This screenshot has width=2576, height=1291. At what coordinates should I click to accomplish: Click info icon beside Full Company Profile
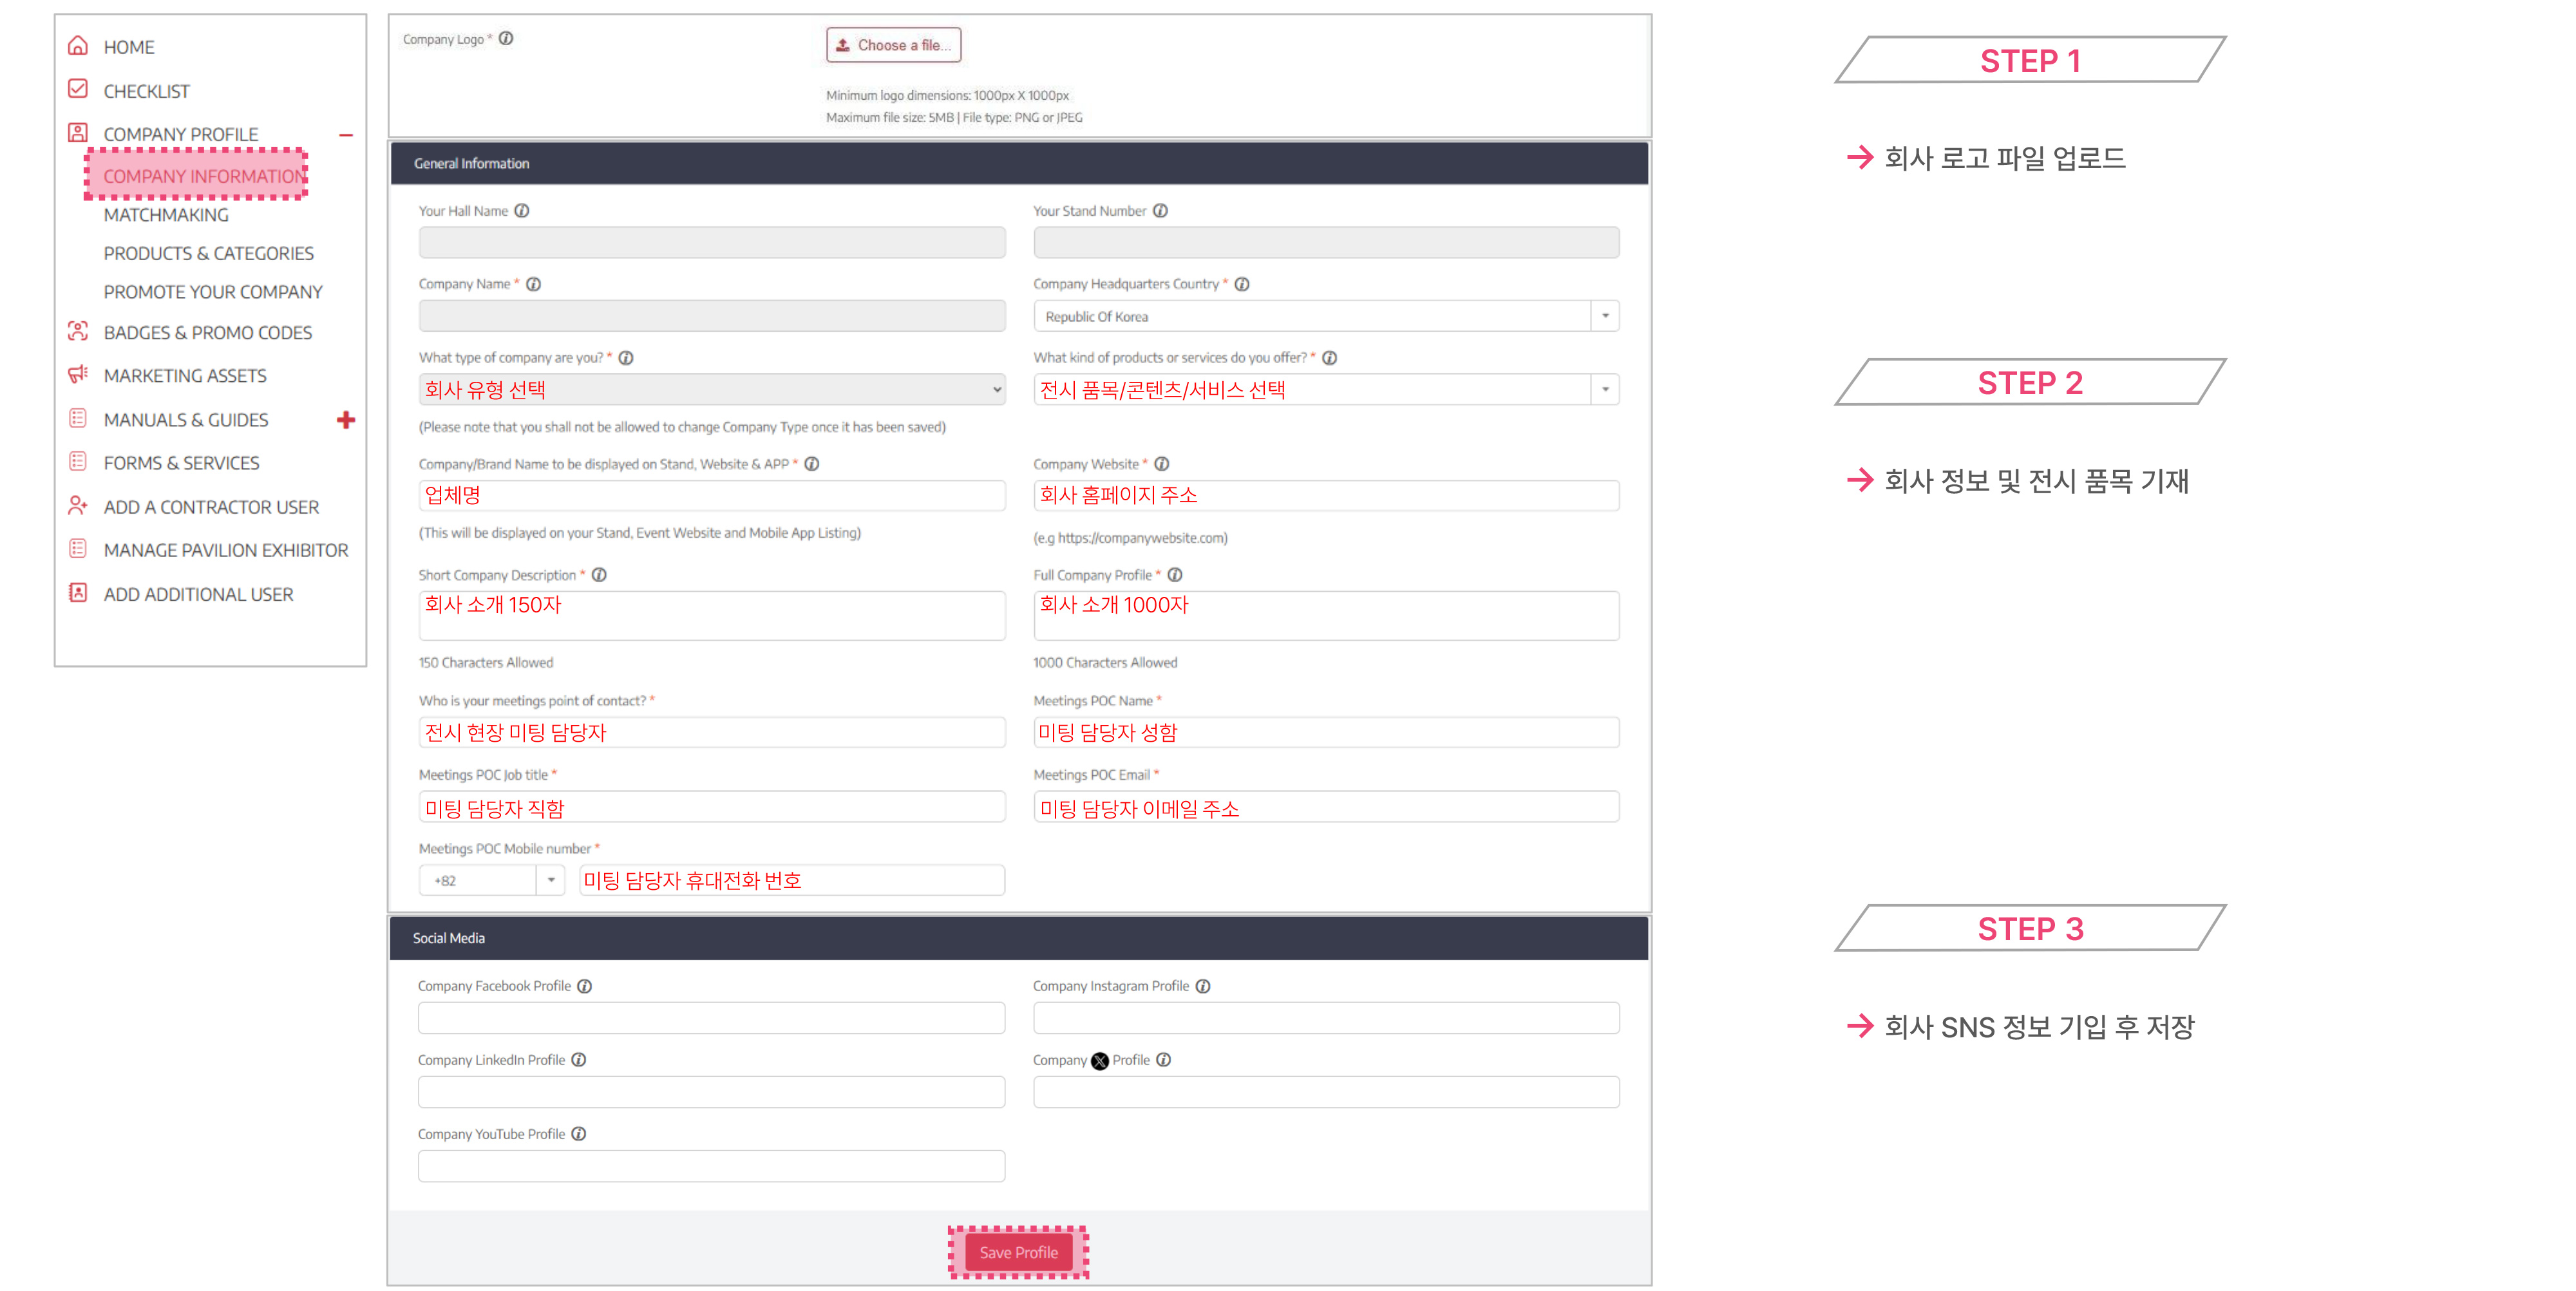pyautogui.click(x=1175, y=575)
